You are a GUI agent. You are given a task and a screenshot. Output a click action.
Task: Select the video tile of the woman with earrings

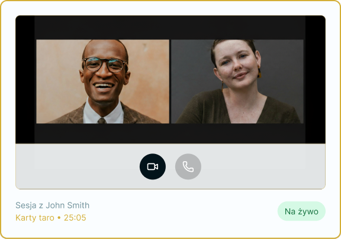point(237,81)
